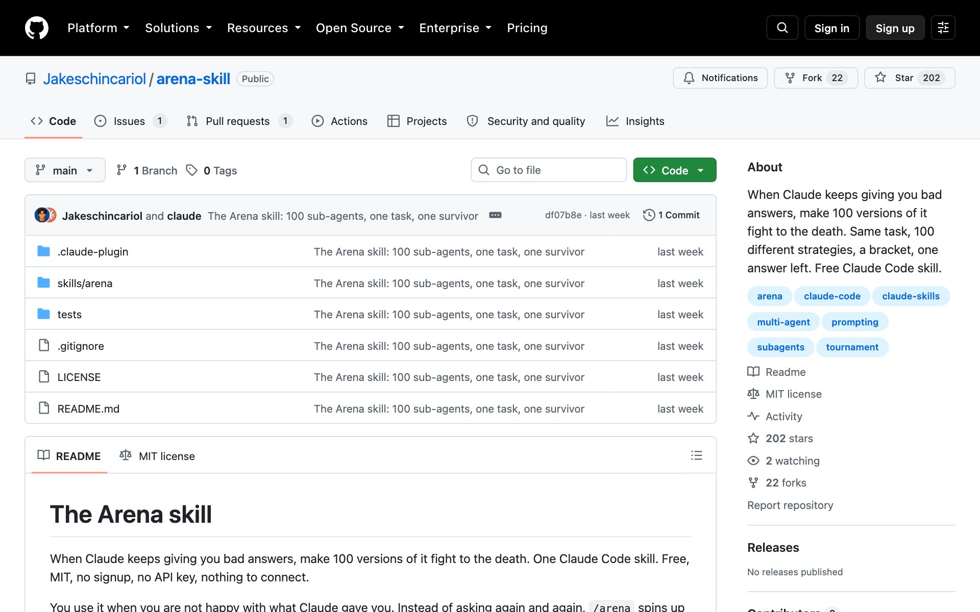This screenshot has width=980, height=612.
Task: Fork the repository with Fork button
Action: [816, 78]
